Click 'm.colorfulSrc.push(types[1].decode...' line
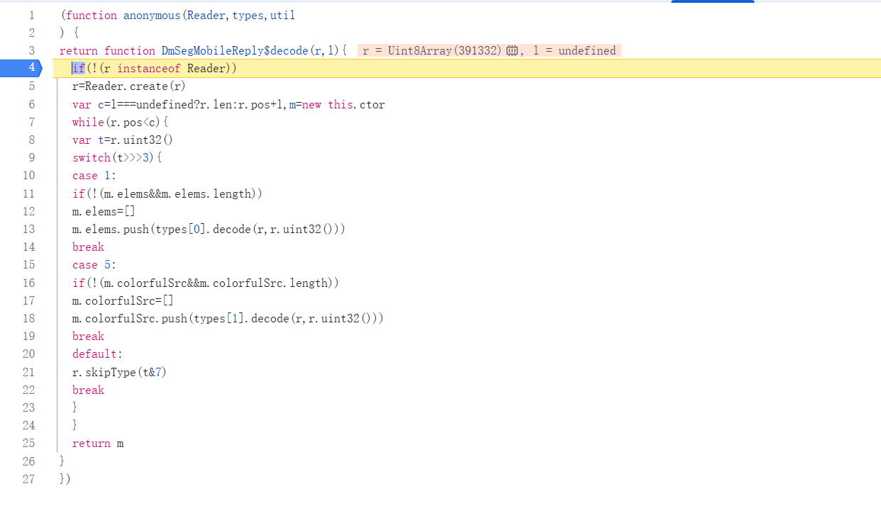 [228, 318]
